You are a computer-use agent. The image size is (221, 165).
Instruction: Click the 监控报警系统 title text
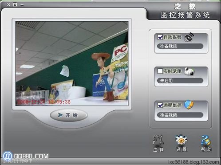coord(185,15)
